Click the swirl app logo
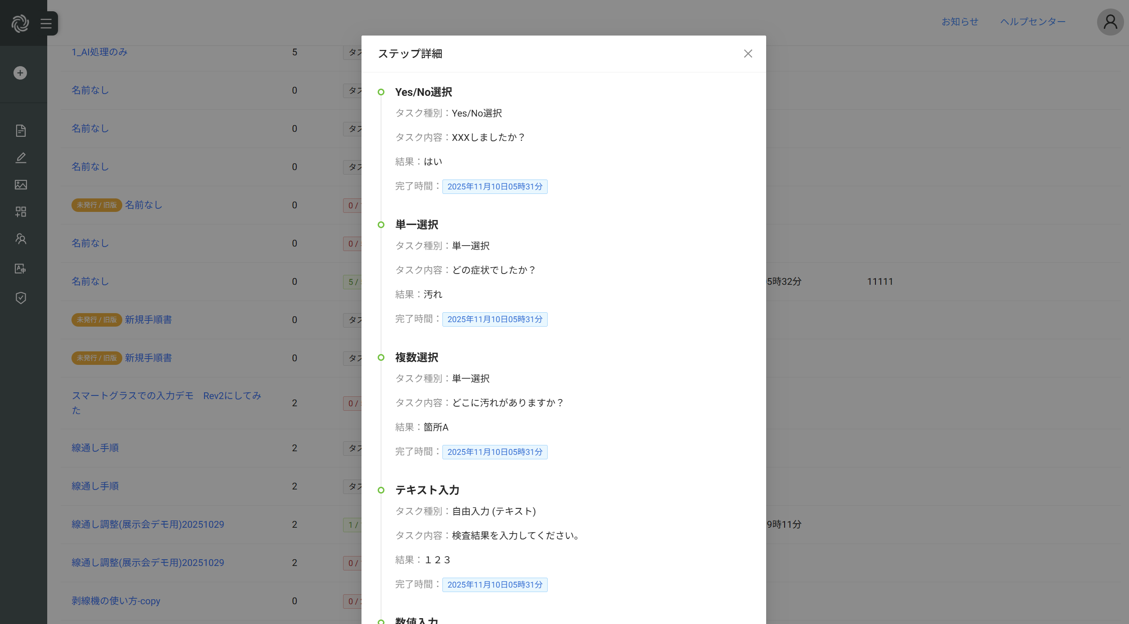 [x=20, y=23]
